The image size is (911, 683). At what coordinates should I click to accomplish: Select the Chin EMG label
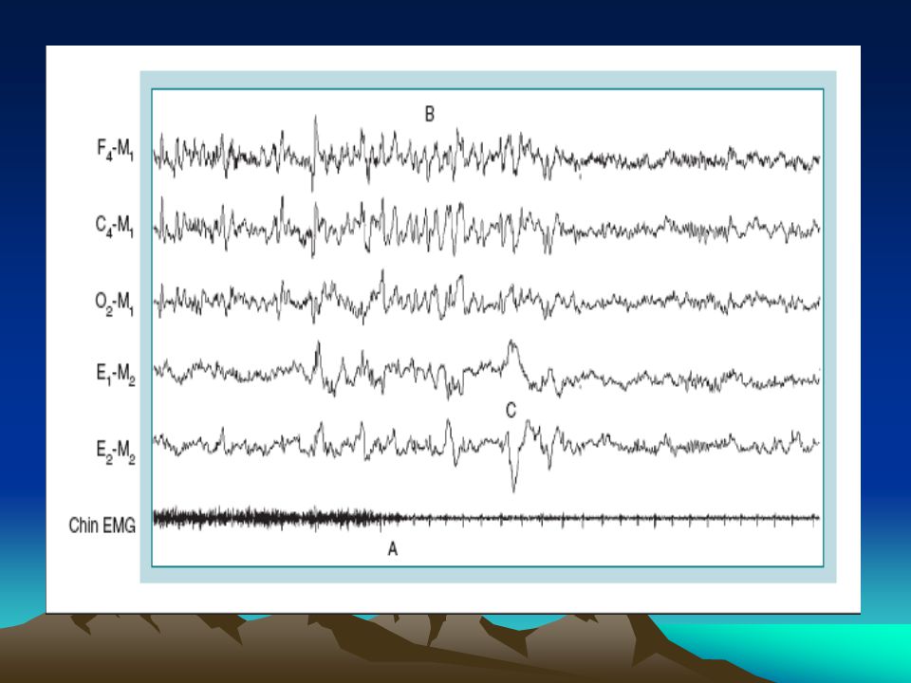[102, 525]
